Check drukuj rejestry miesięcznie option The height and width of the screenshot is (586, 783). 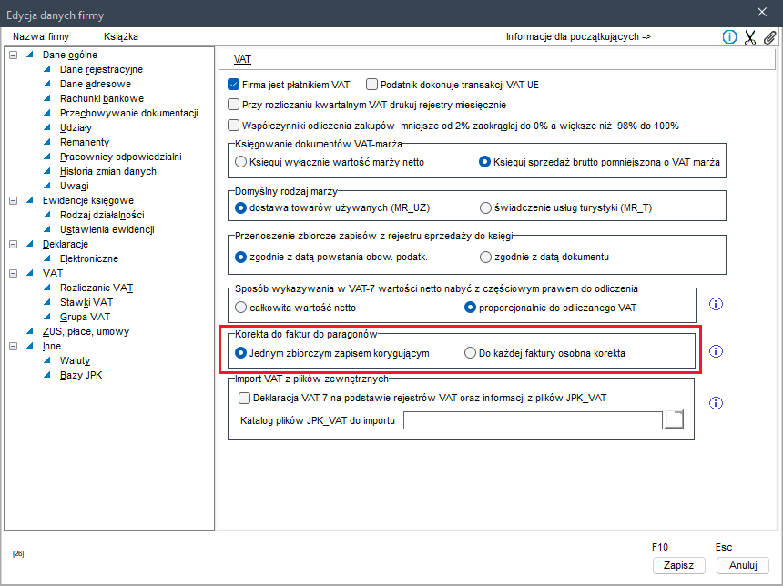coord(233,105)
